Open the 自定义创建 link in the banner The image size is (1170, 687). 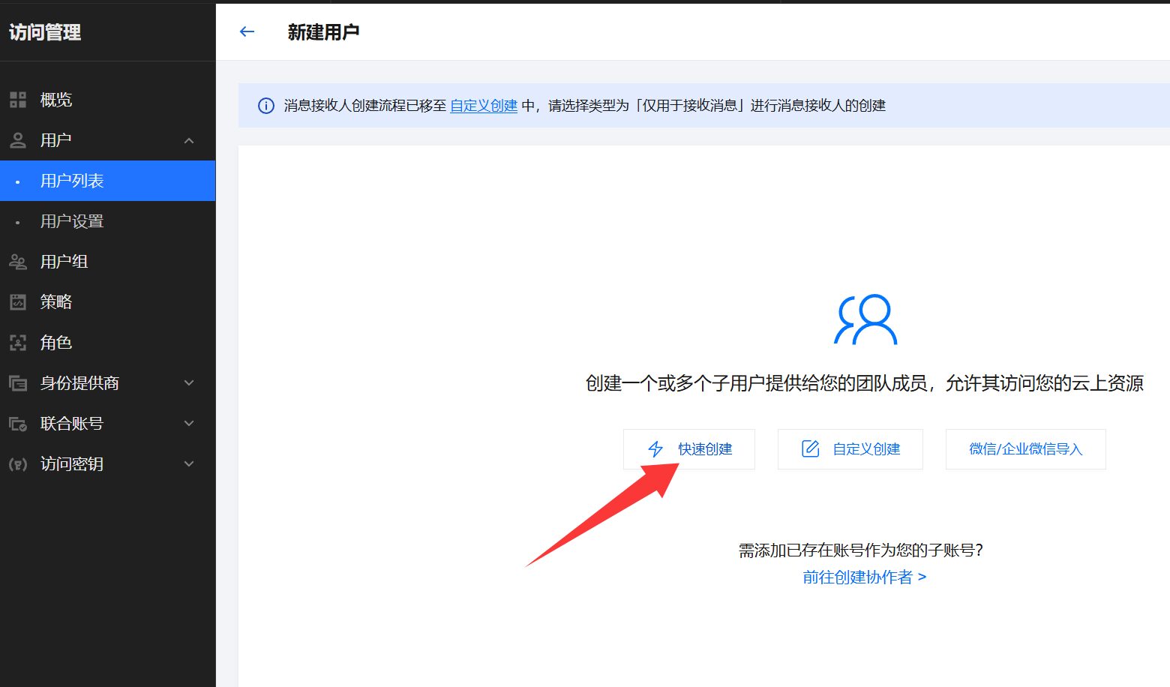pos(484,106)
